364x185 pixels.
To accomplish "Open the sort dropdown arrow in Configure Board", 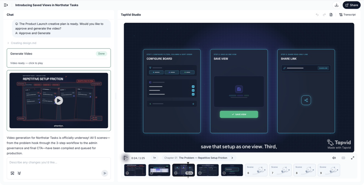I will [x=193, y=104].
